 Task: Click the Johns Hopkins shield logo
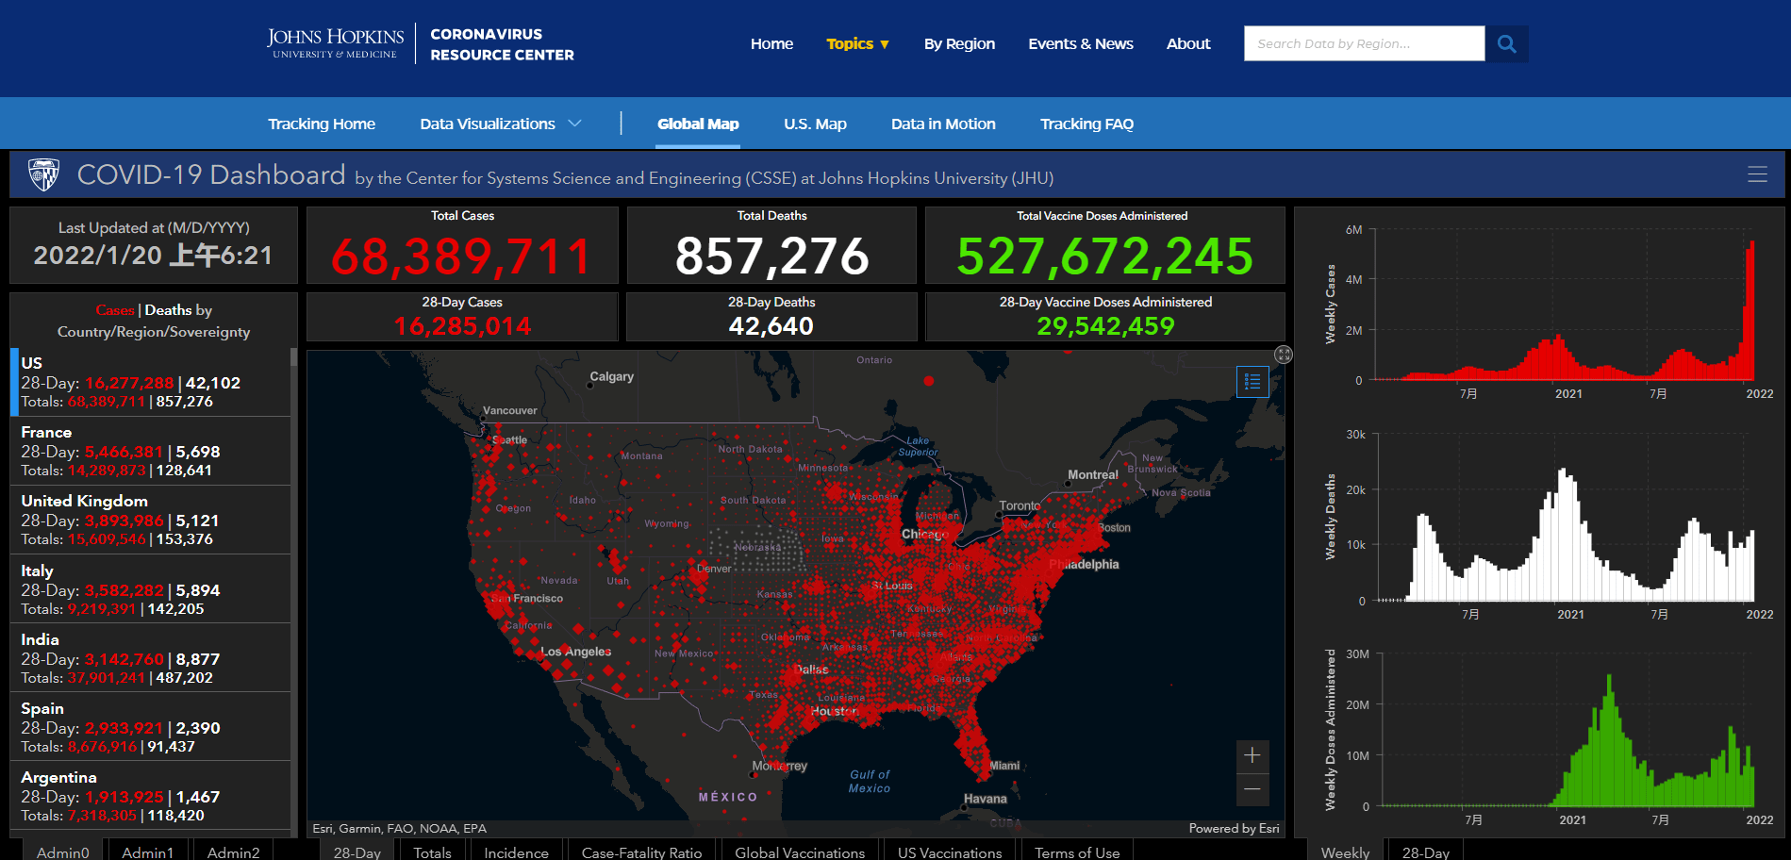tap(44, 174)
